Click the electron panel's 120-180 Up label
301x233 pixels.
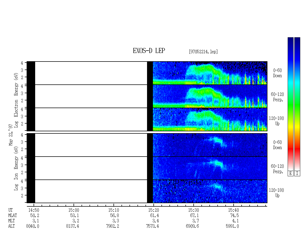pyautogui.click(x=276, y=121)
